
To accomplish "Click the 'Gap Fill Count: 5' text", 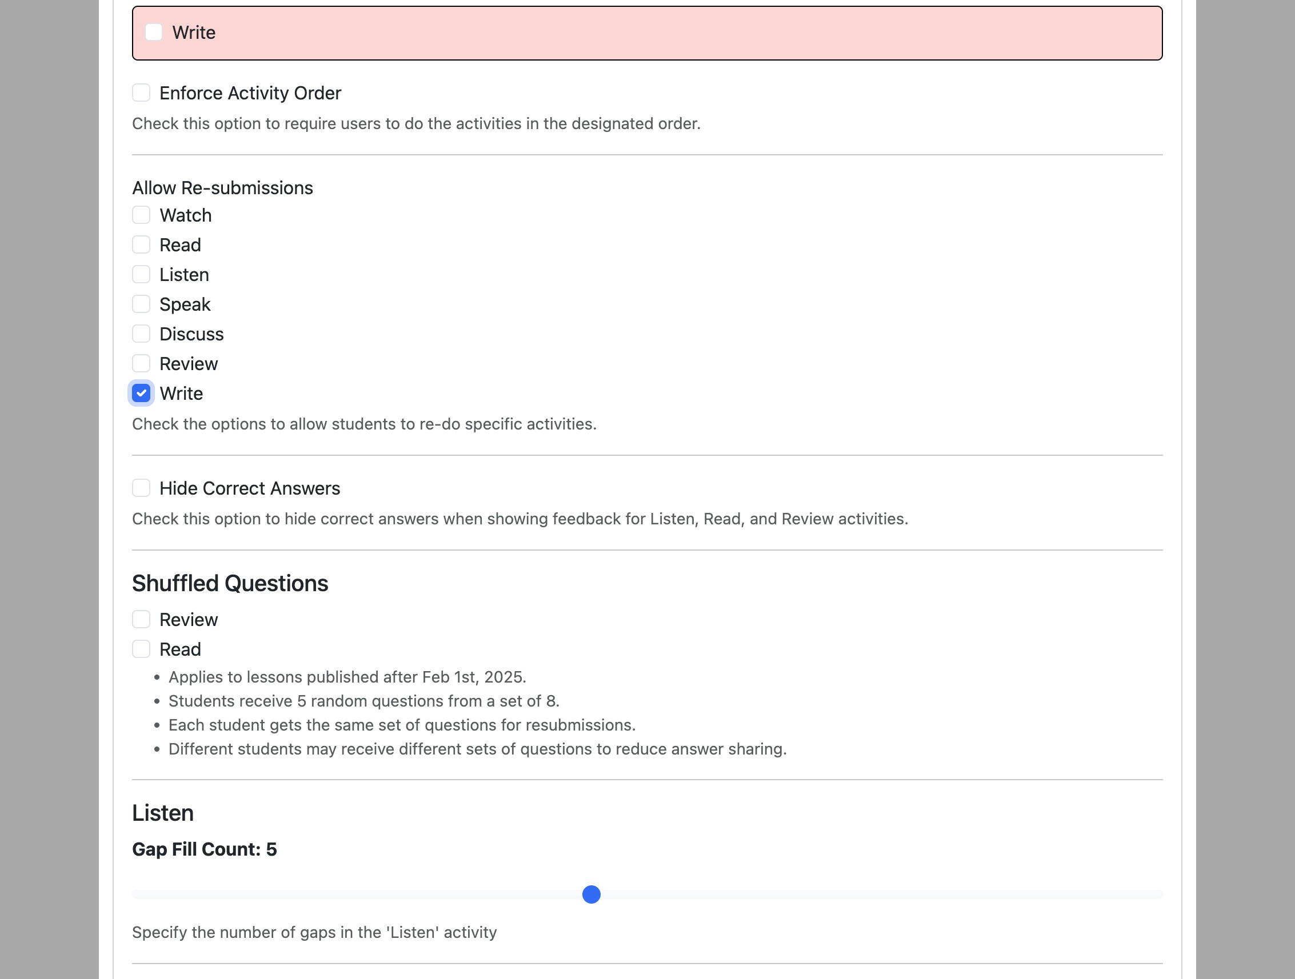I will 205,849.
